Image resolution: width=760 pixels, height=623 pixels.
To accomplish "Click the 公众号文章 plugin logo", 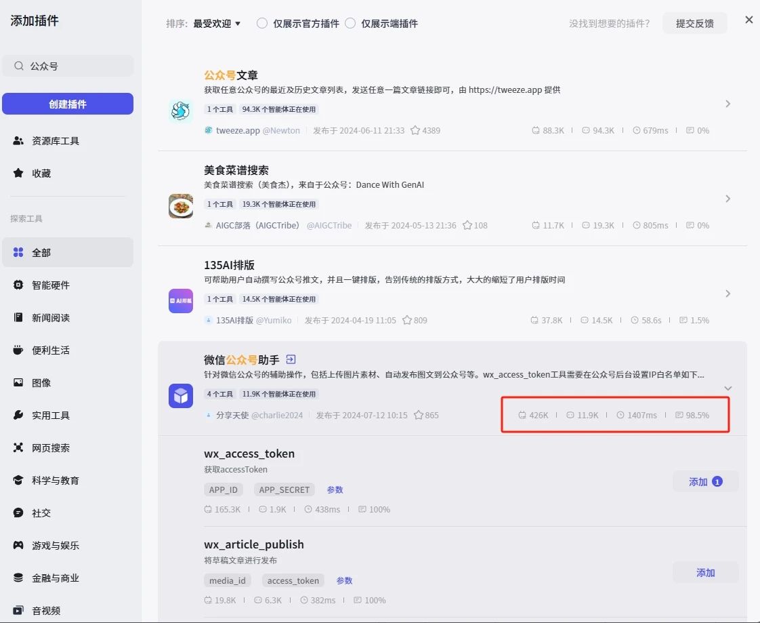I will point(181,111).
